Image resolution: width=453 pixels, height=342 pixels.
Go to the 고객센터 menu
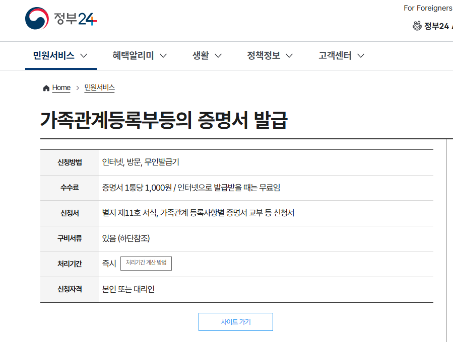[335, 55]
